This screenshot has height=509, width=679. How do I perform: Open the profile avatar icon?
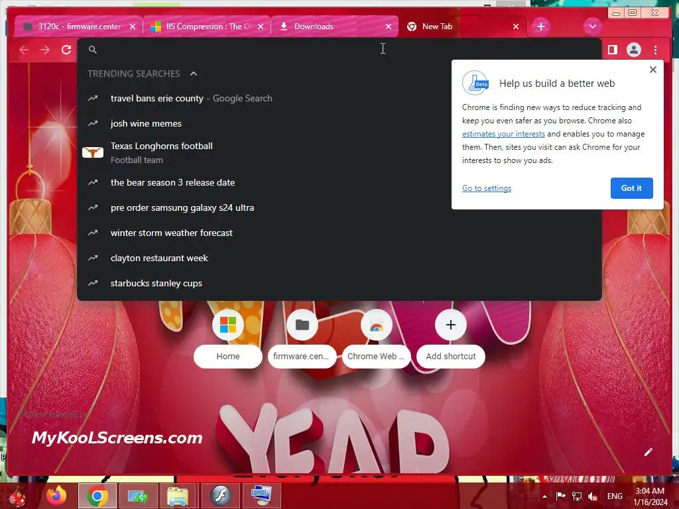(x=633, y=50)
